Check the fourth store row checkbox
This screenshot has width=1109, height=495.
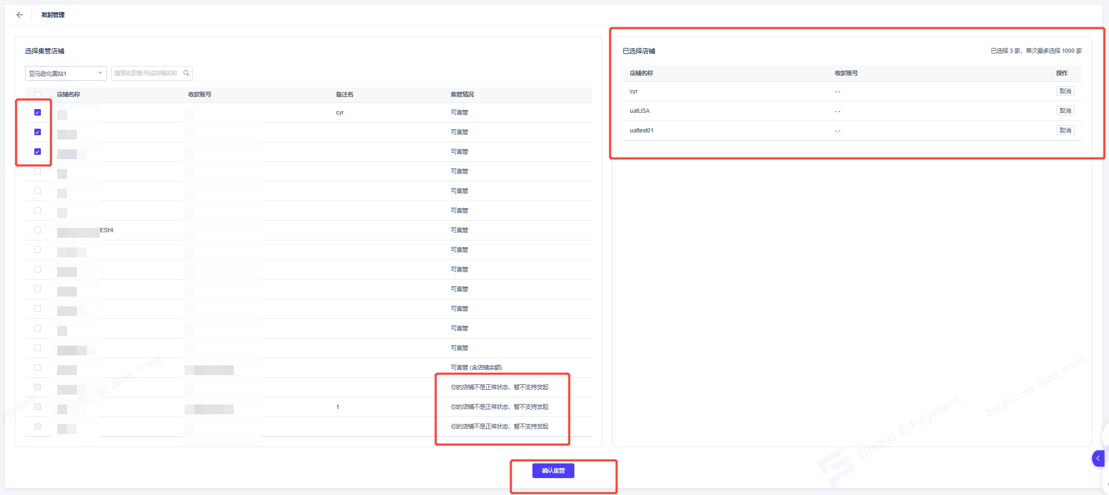tap(38, 171)
